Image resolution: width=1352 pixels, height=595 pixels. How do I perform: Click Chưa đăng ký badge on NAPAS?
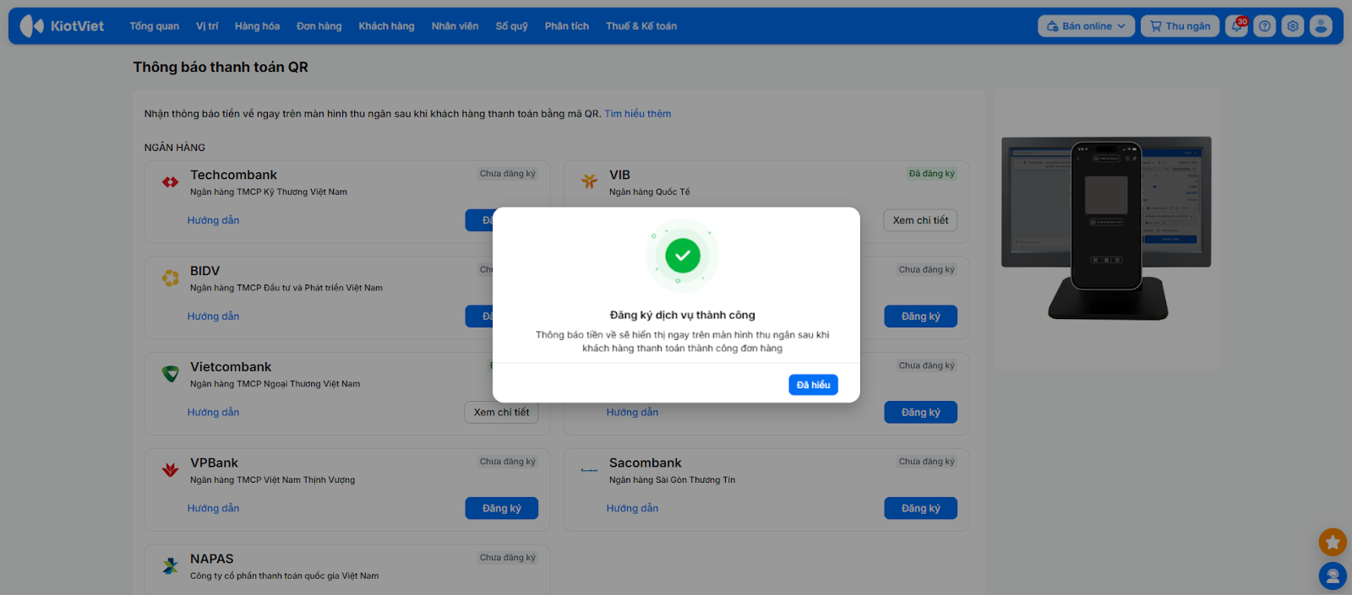[508, 558]
